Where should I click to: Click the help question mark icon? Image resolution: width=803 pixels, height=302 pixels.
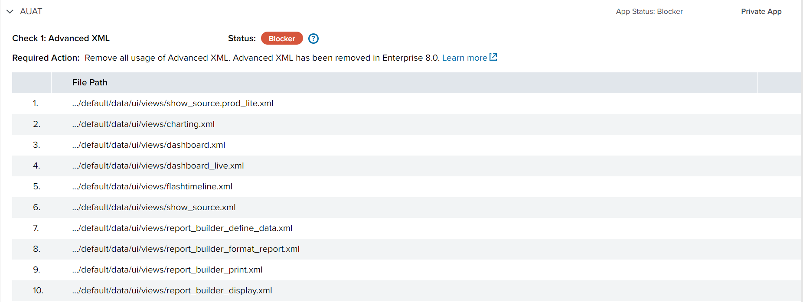[313, 39]
